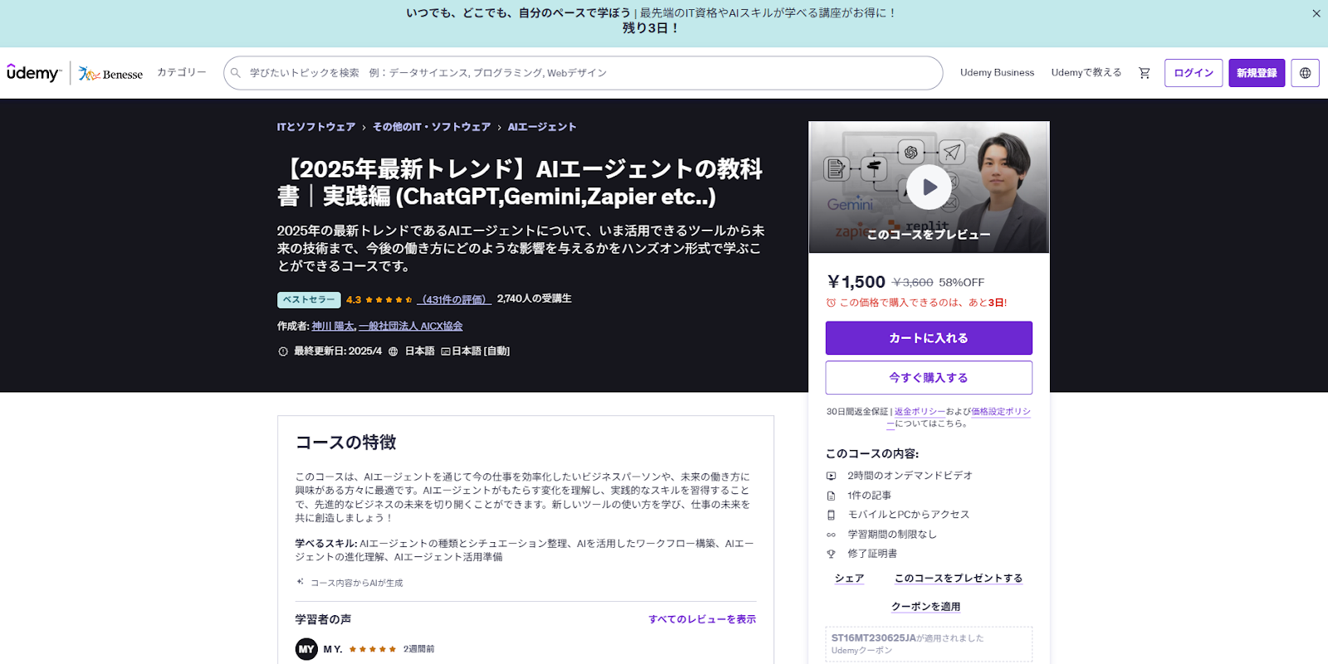Open Udemyで教える link

tap(1086, 73)
